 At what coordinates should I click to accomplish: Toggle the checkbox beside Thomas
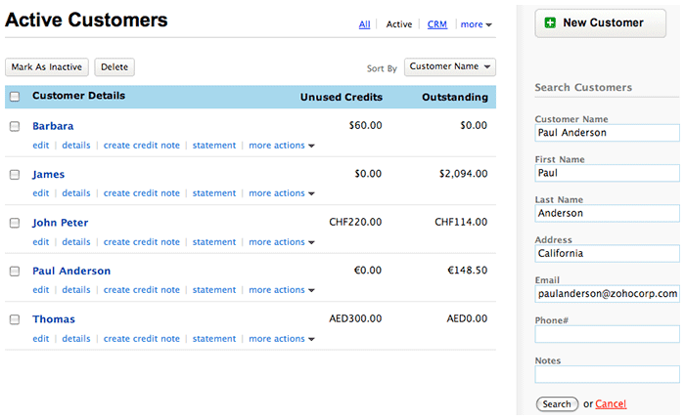15,319
